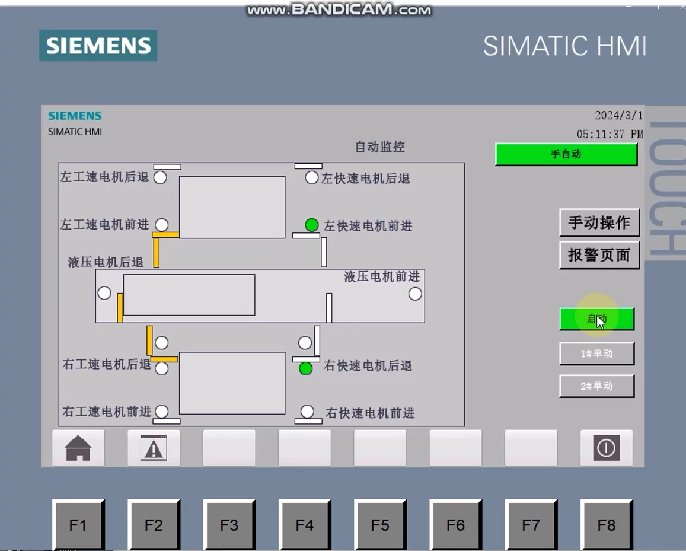Click the 左工速电机后退 indicator lamp
This screenshot has width=686, height=551.
(x=160, y=177)
